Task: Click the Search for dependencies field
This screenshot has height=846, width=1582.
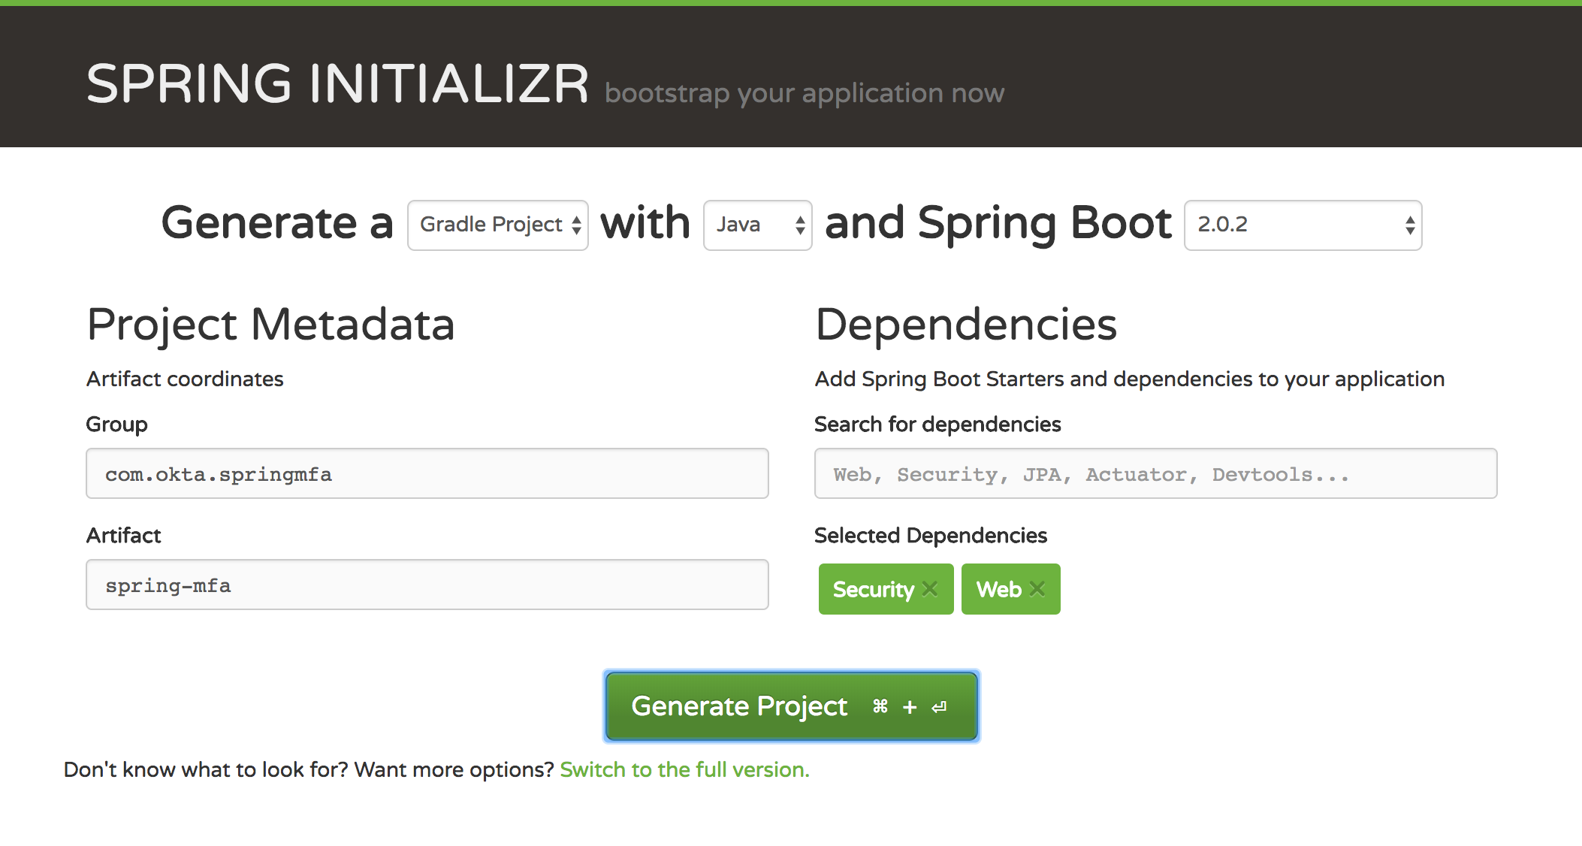Action: coord(1155,474)
